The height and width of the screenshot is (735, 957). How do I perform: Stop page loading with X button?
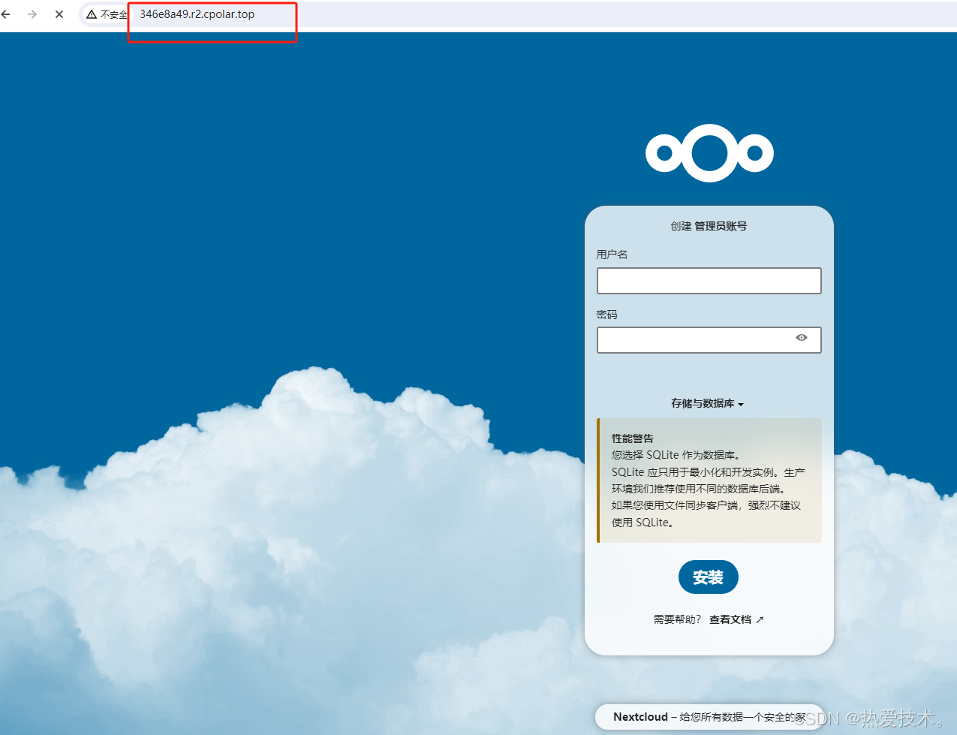59,14
